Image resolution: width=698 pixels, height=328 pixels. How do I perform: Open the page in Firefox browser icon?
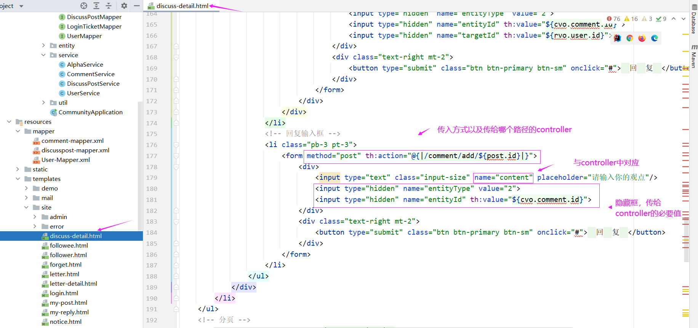(x=642, y=38)
